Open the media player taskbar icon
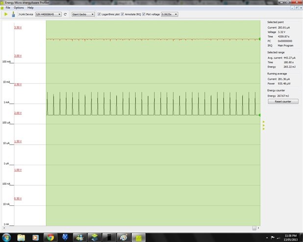 (x=35, y=237)
